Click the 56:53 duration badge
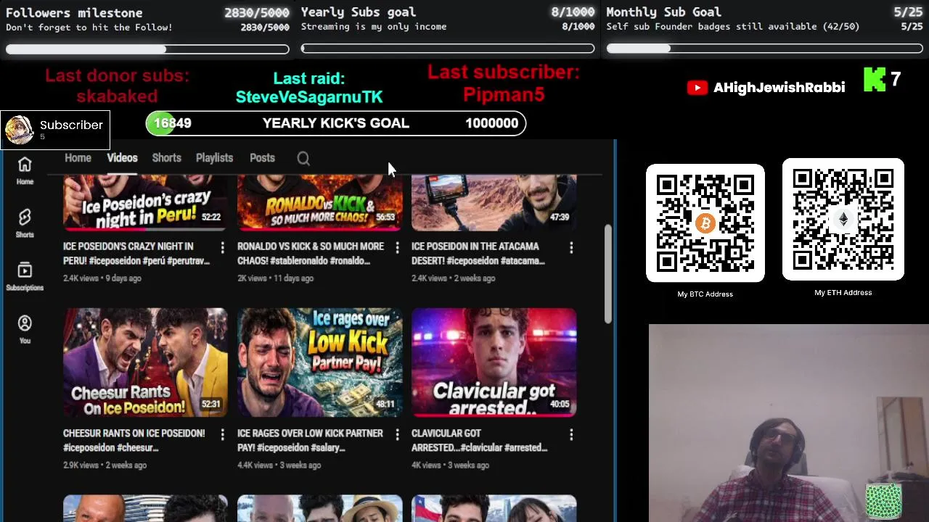 click(385, 217)
